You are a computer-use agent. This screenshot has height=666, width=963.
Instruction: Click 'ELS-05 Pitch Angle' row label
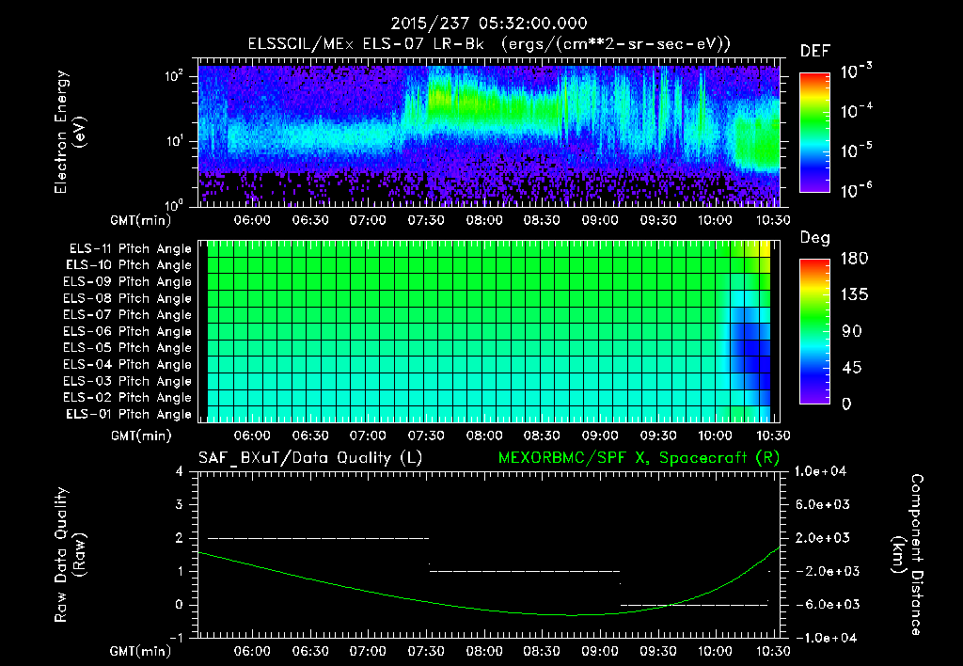(x=127, y=348)
